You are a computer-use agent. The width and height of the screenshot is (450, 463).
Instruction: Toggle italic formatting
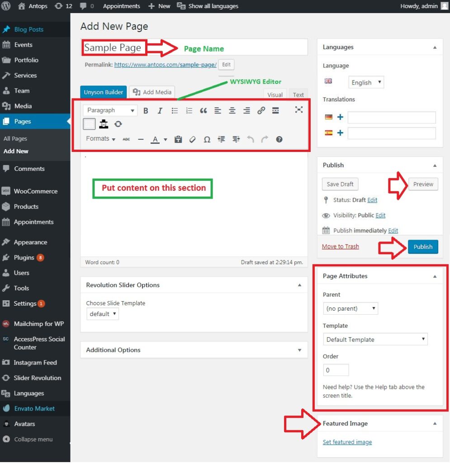pos(160,110)
